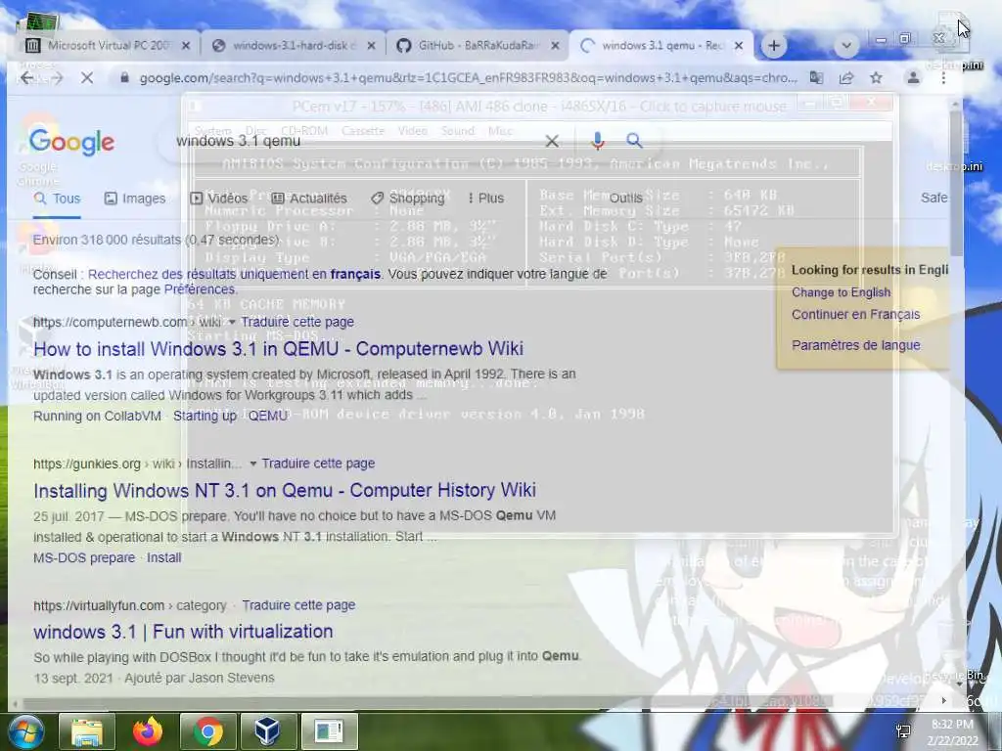
Task: Open the VirtualBox taskbar icon
Action: coord(267,731)
